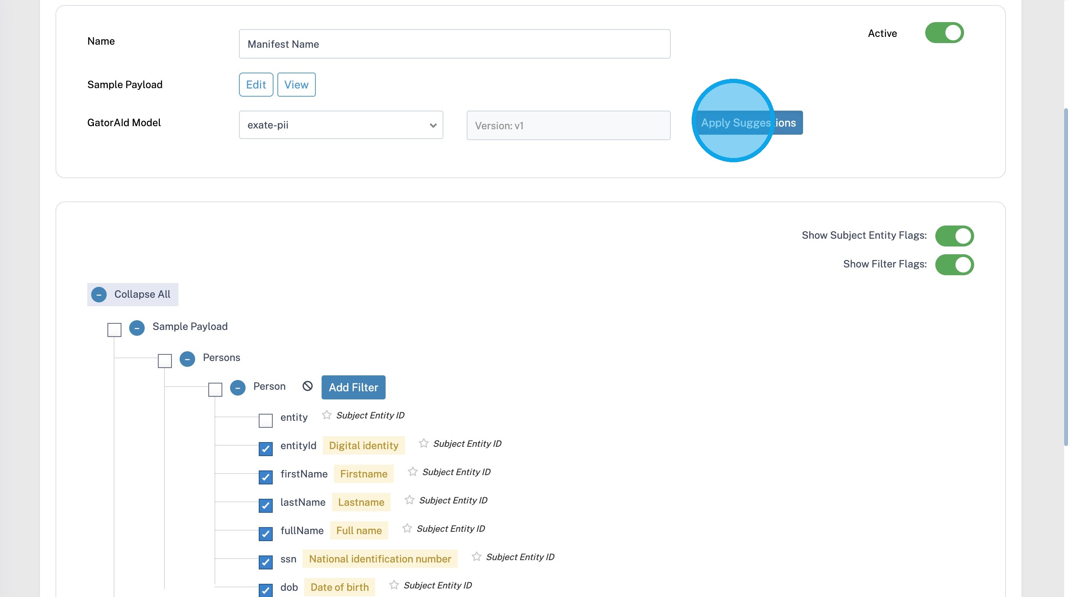The height and width of the screenshot is (597, 1068).
Task: Click the Manifest Name input field
Action: pos(454,44)
